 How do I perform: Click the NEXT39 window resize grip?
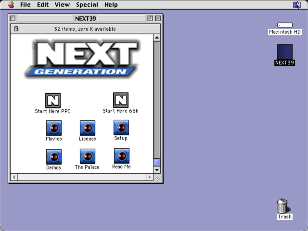(x=157, y=178)
